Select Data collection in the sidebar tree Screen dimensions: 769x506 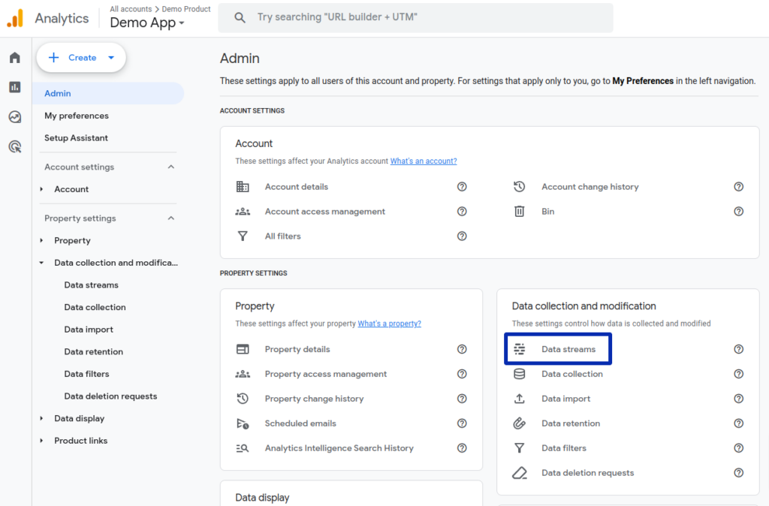[95, 307]
